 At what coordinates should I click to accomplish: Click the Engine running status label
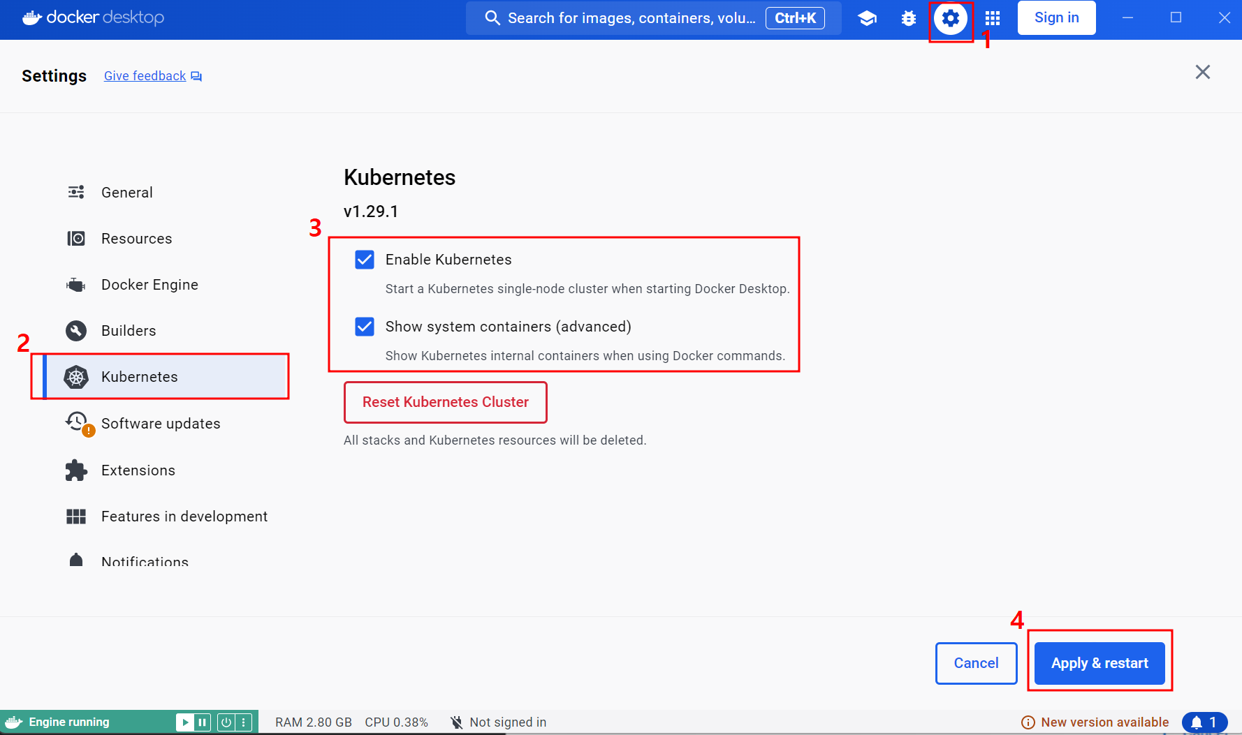click(68, 722)
